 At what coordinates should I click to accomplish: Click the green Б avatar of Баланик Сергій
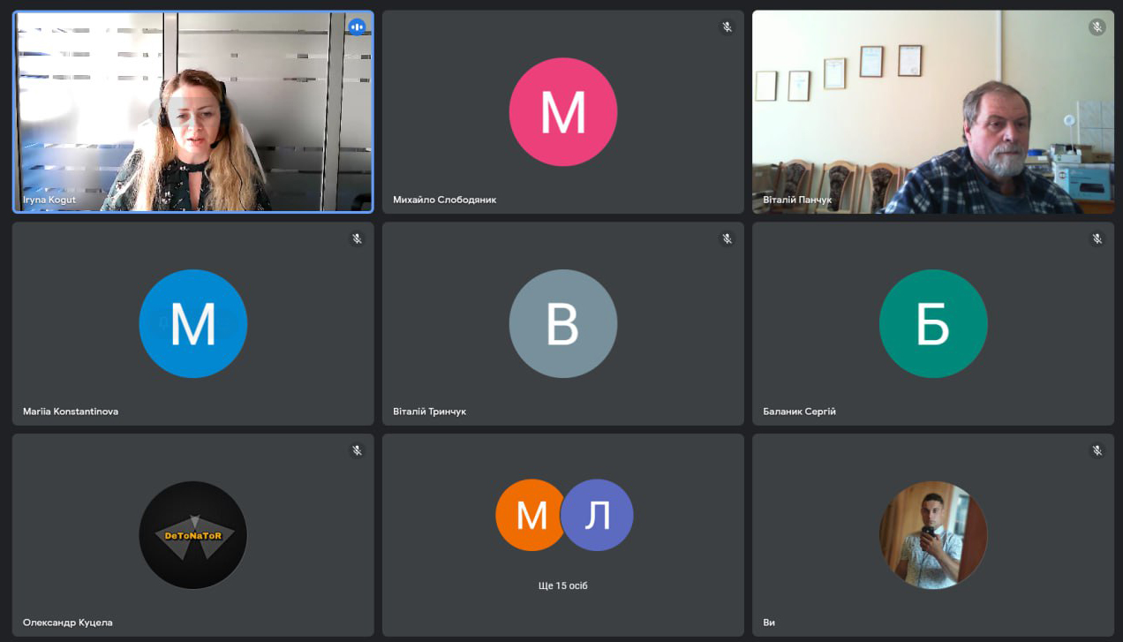pos(932,324)
